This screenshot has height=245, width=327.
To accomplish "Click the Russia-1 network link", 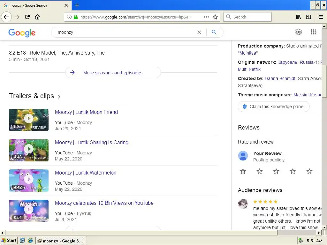I will [x=309, y=62].
